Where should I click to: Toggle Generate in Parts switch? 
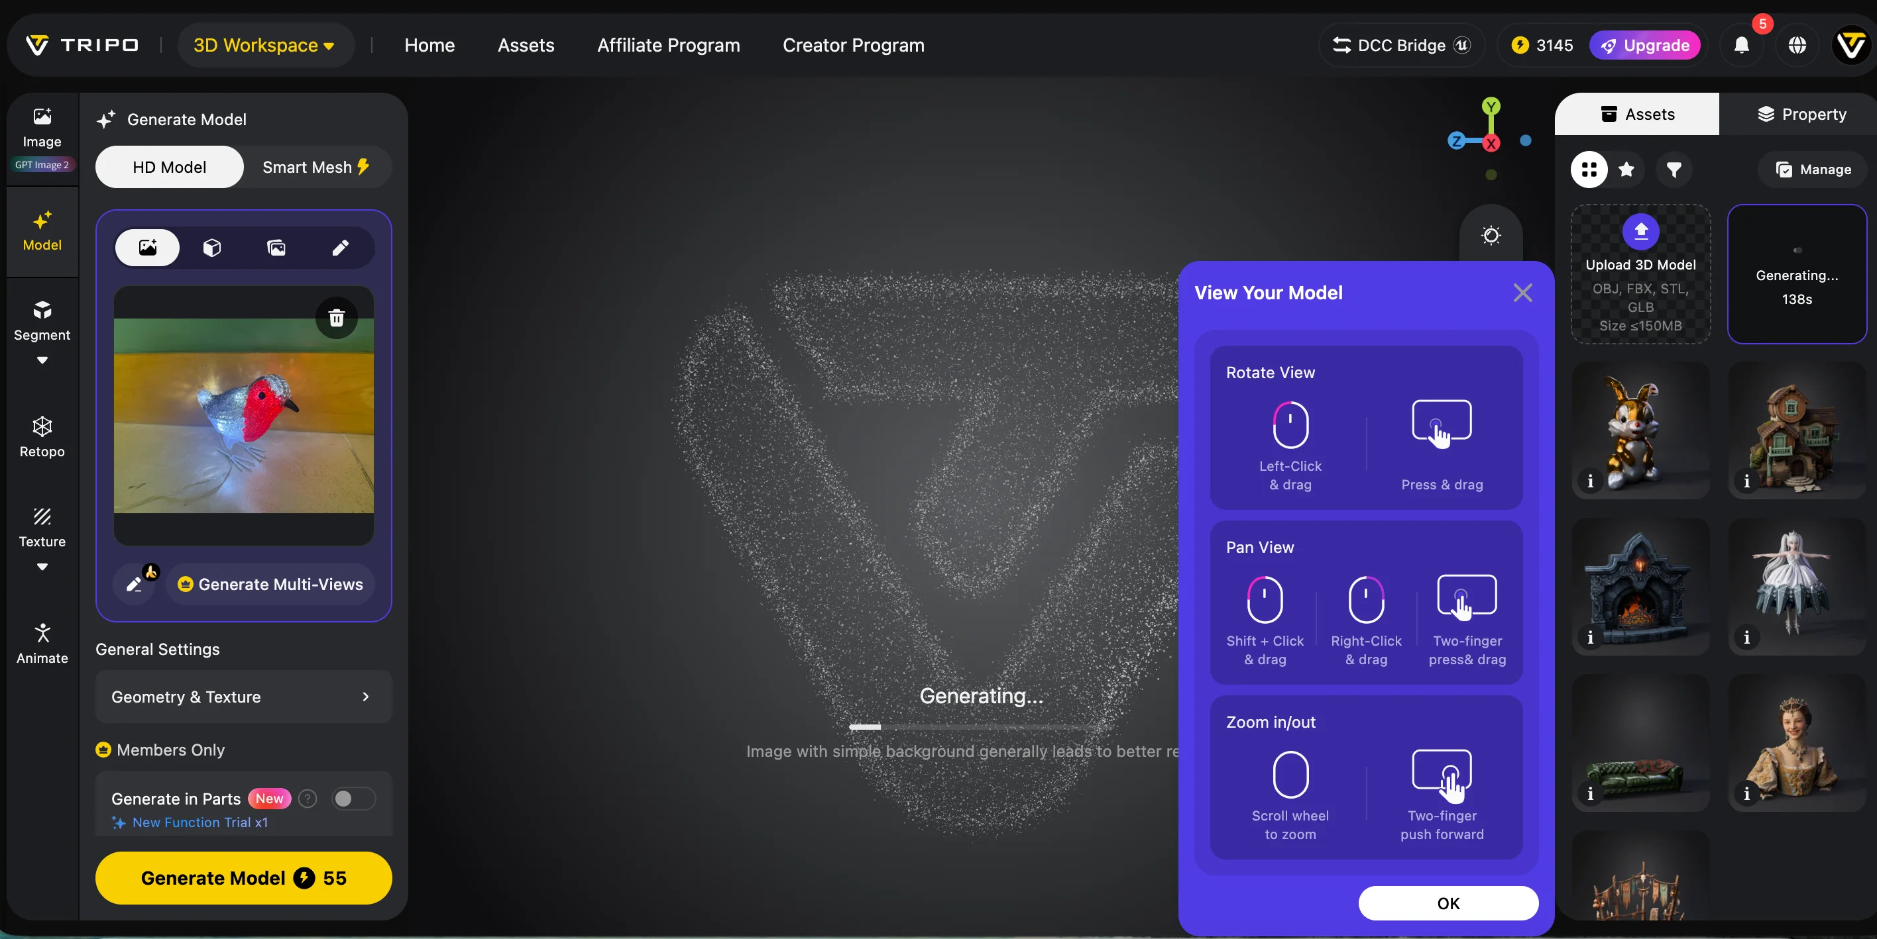pos(353,799)
